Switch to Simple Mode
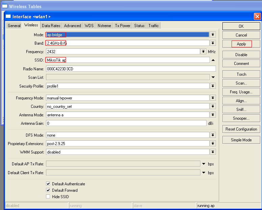The width and height of the screenshot is (262, 210). (x=241, y=140)
